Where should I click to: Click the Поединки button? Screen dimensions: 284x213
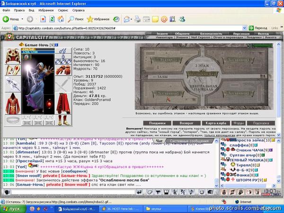pos(157,123)
